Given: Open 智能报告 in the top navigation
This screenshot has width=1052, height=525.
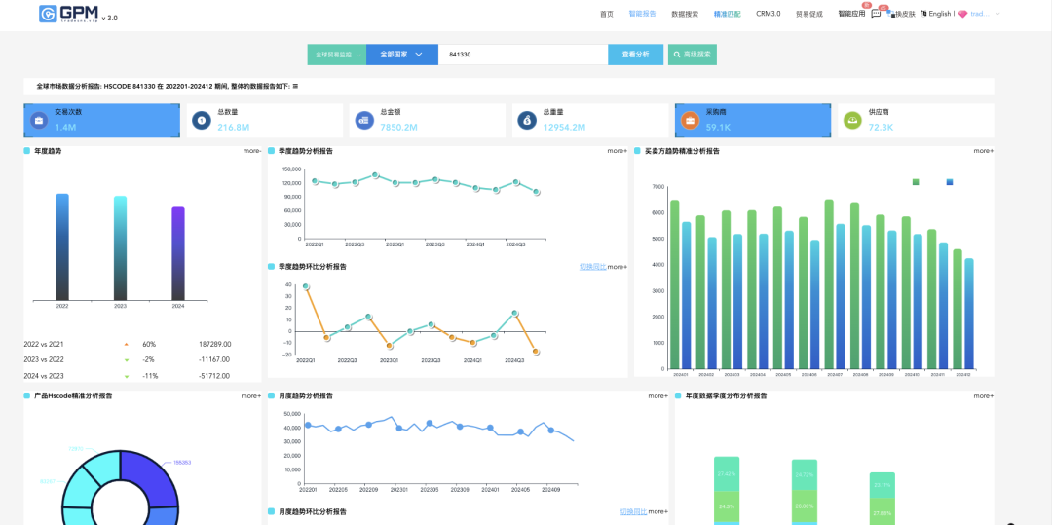Looking at the screenshot, I should click(x=643, y=14).
